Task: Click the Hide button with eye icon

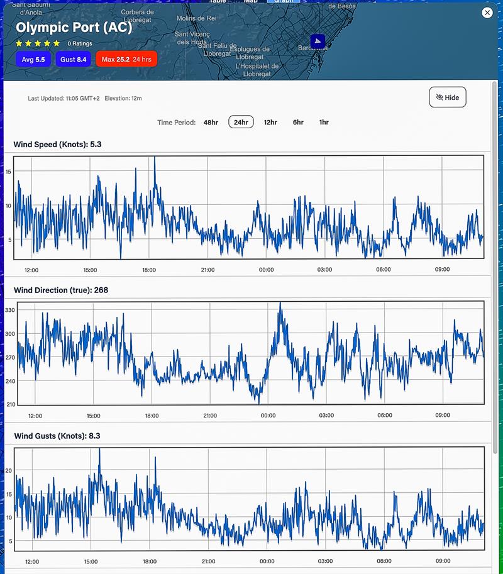Action: click(447, 97)
